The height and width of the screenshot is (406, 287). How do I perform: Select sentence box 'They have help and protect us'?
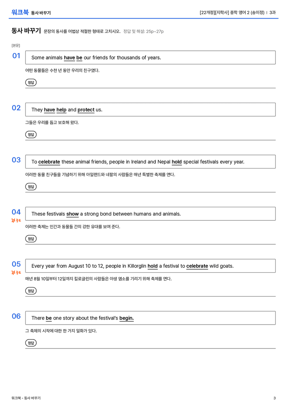(150, 109)
